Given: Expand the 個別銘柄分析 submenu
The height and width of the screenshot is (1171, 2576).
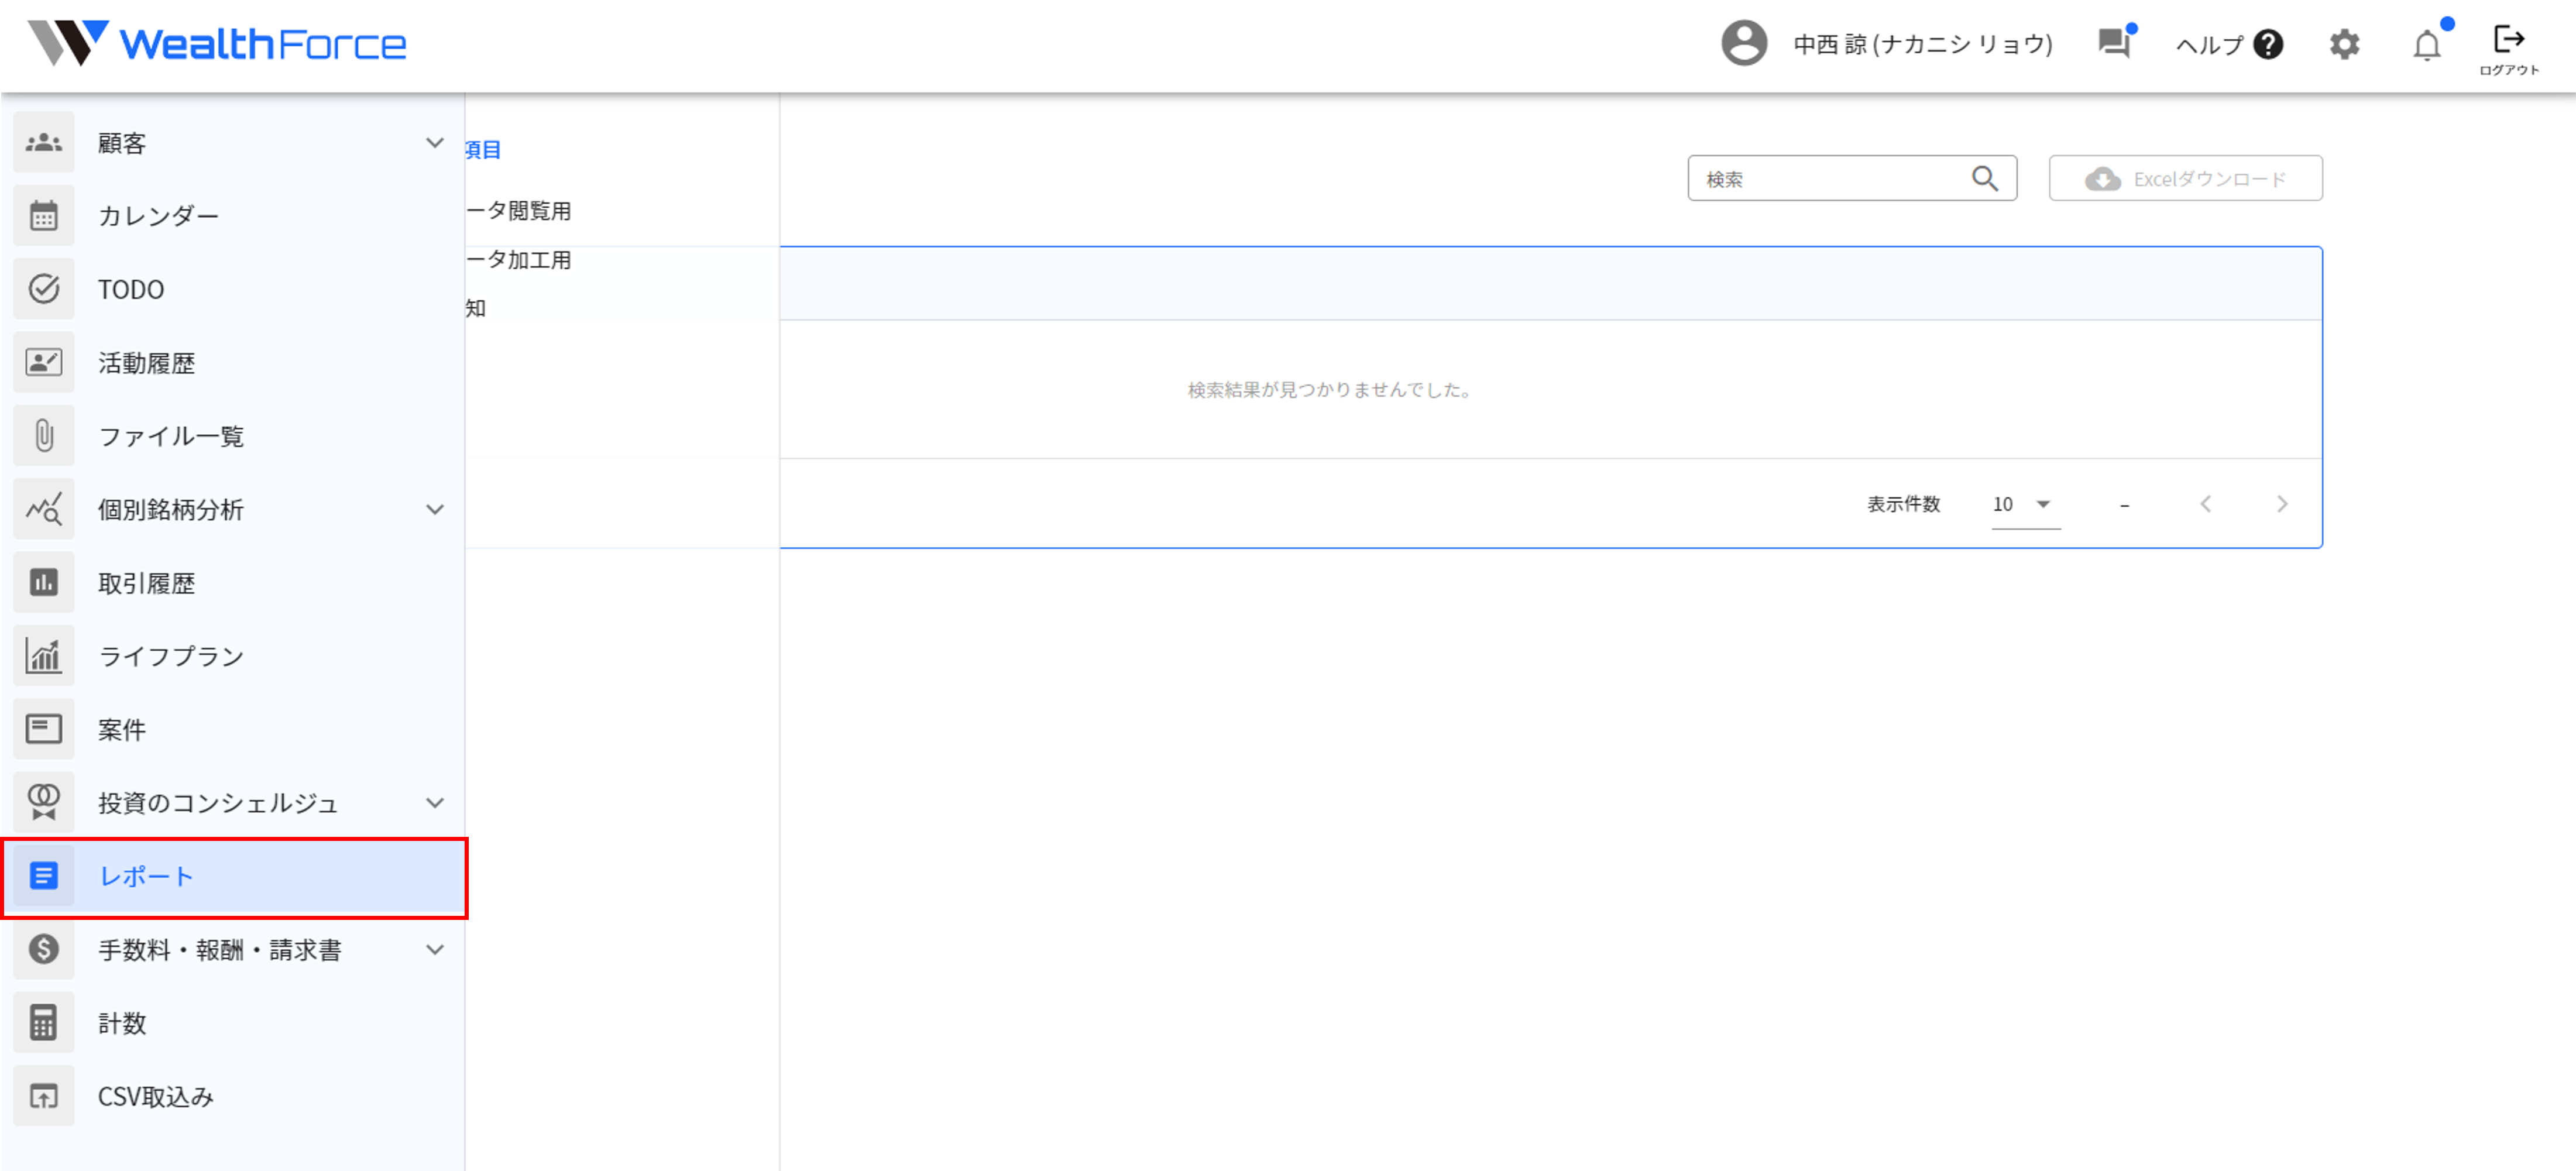Looking at the screenshot, I should (434, 510).
